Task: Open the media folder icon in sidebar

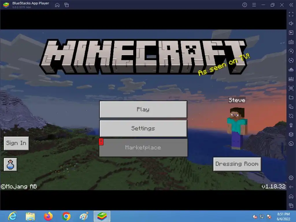Action: [x=291, y=97]
